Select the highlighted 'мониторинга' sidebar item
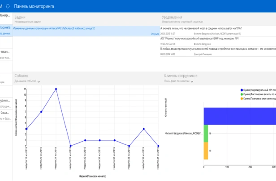 pos(6,28)
